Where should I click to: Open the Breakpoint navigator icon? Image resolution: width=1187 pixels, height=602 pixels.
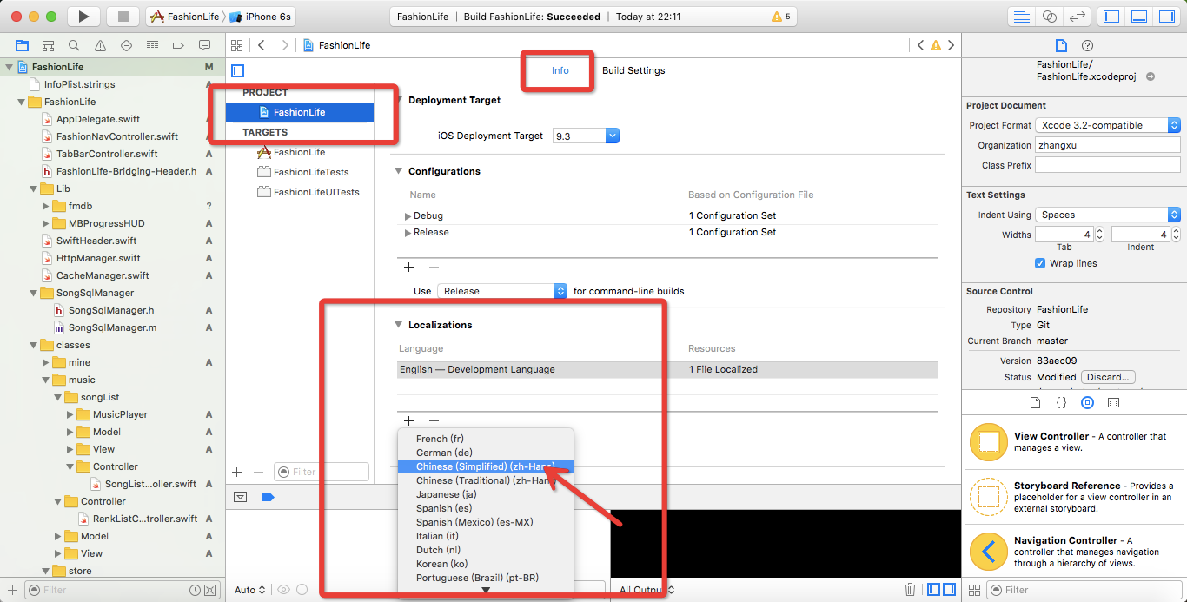(x=178, y=45)
